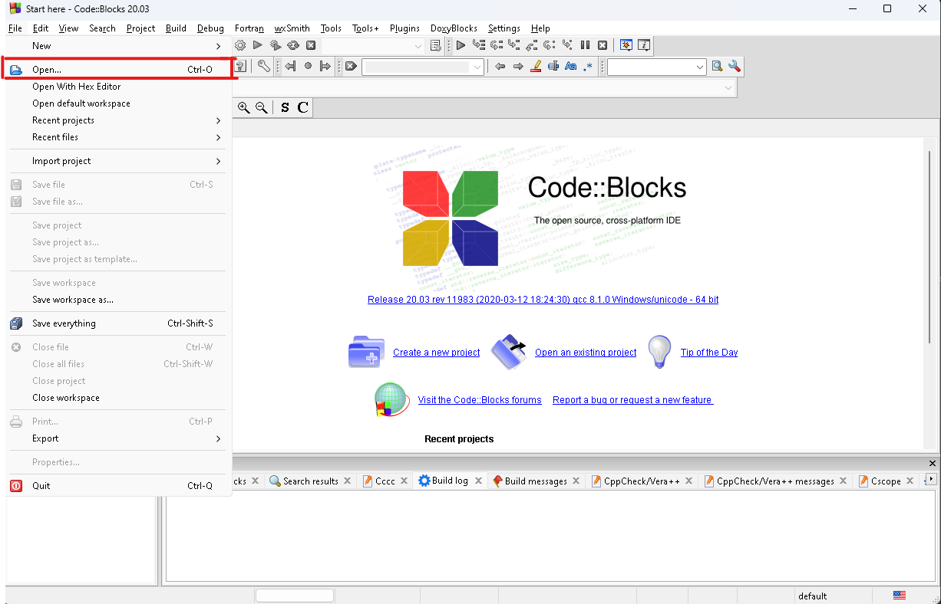Open the combo box left of magnifier icon
The height and width of the screenshot is (604, 941).
coord(699,67)
